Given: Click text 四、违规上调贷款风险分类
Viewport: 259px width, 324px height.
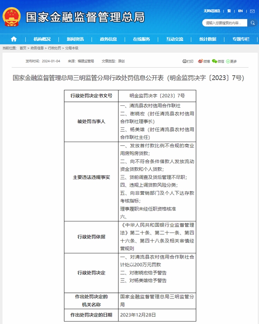Looking at the screenshot, I should tap(149, 185).
